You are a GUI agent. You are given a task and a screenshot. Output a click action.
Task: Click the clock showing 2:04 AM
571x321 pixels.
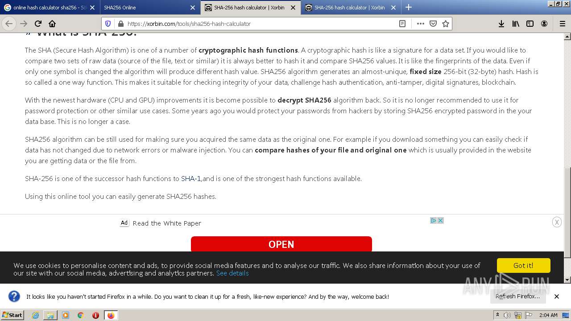(x=548, y=315)
